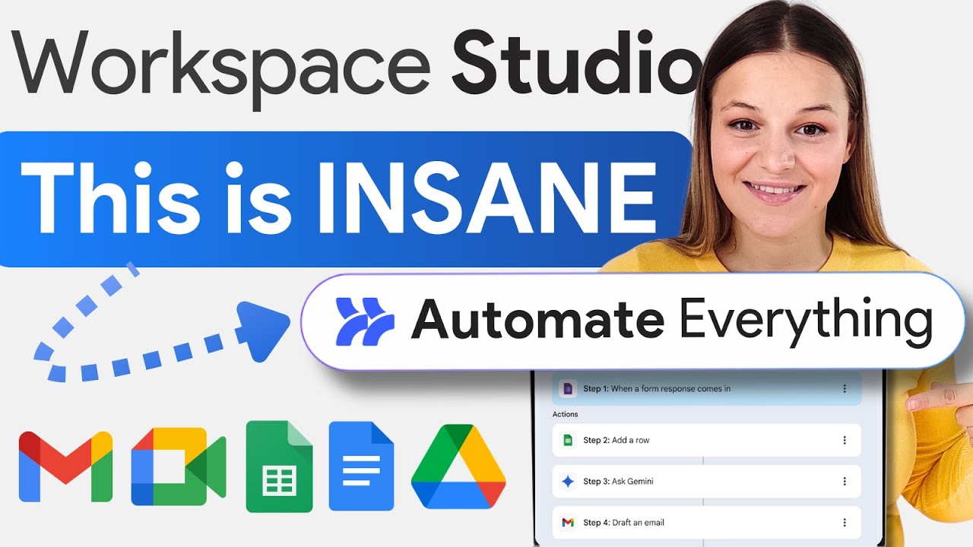Click the Gemini sparkle icon in Step 3
The width and height of the screenshot is (973, 547).
point(567,481)
